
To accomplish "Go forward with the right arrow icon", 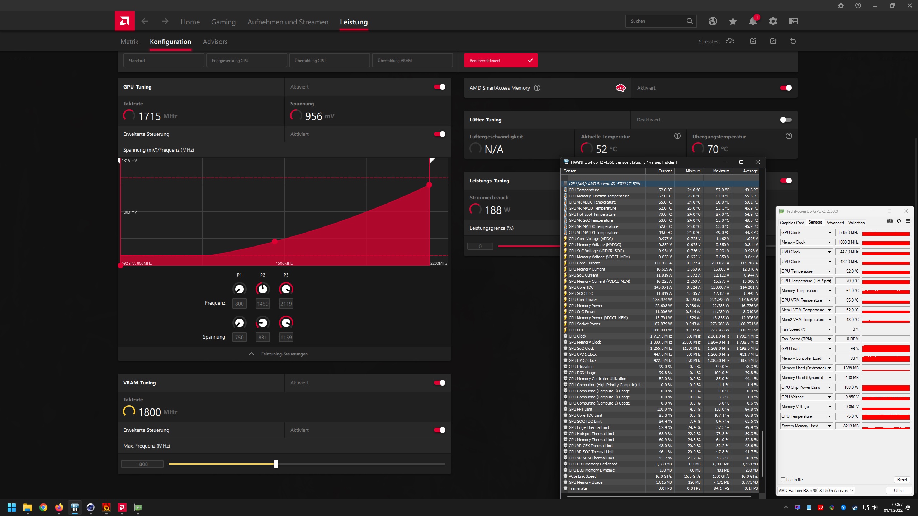I will 165,21.
